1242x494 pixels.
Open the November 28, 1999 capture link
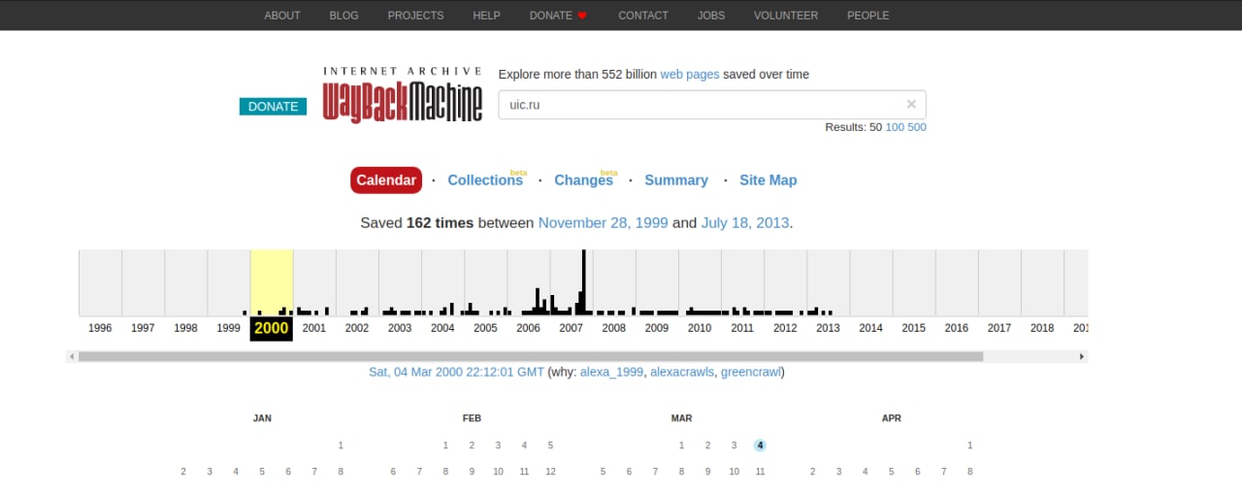click(603, 223)
